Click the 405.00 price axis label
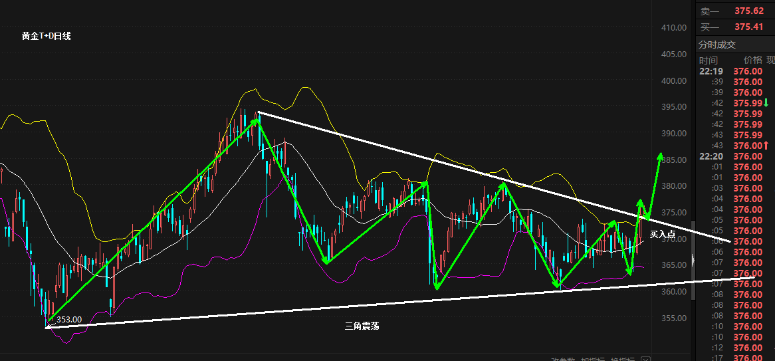 (x=674, y=55)
